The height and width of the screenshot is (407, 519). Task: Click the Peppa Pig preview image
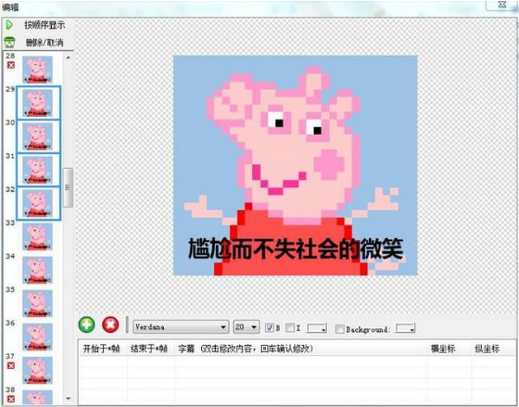(x=295, y=166)
